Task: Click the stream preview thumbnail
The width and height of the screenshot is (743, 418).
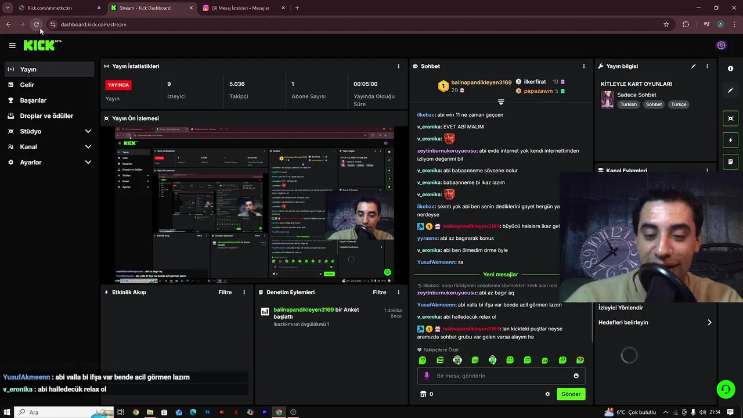Action: [254, 205]
